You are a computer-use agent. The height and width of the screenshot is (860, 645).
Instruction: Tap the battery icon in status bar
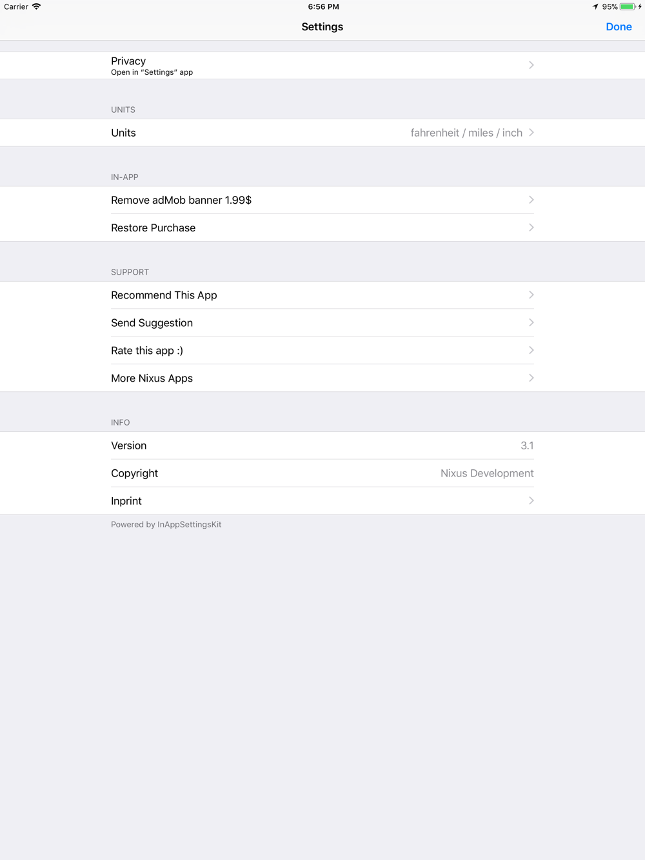(x=628, y=6)
